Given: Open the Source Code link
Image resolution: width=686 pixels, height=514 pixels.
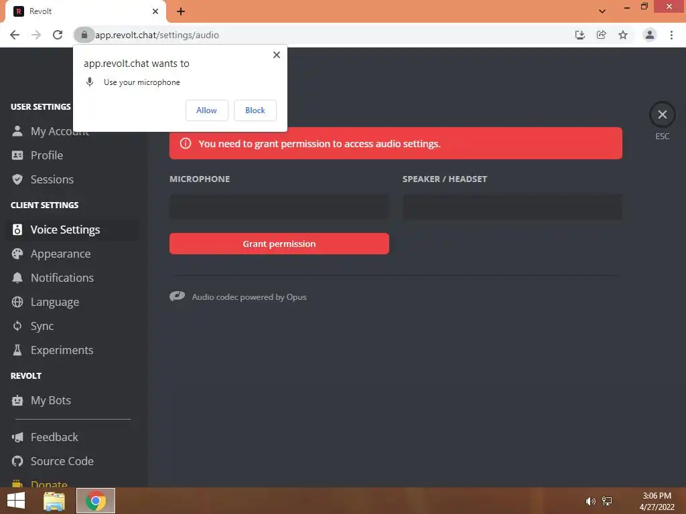Looking at the screenshot, I should coord(72,461).
